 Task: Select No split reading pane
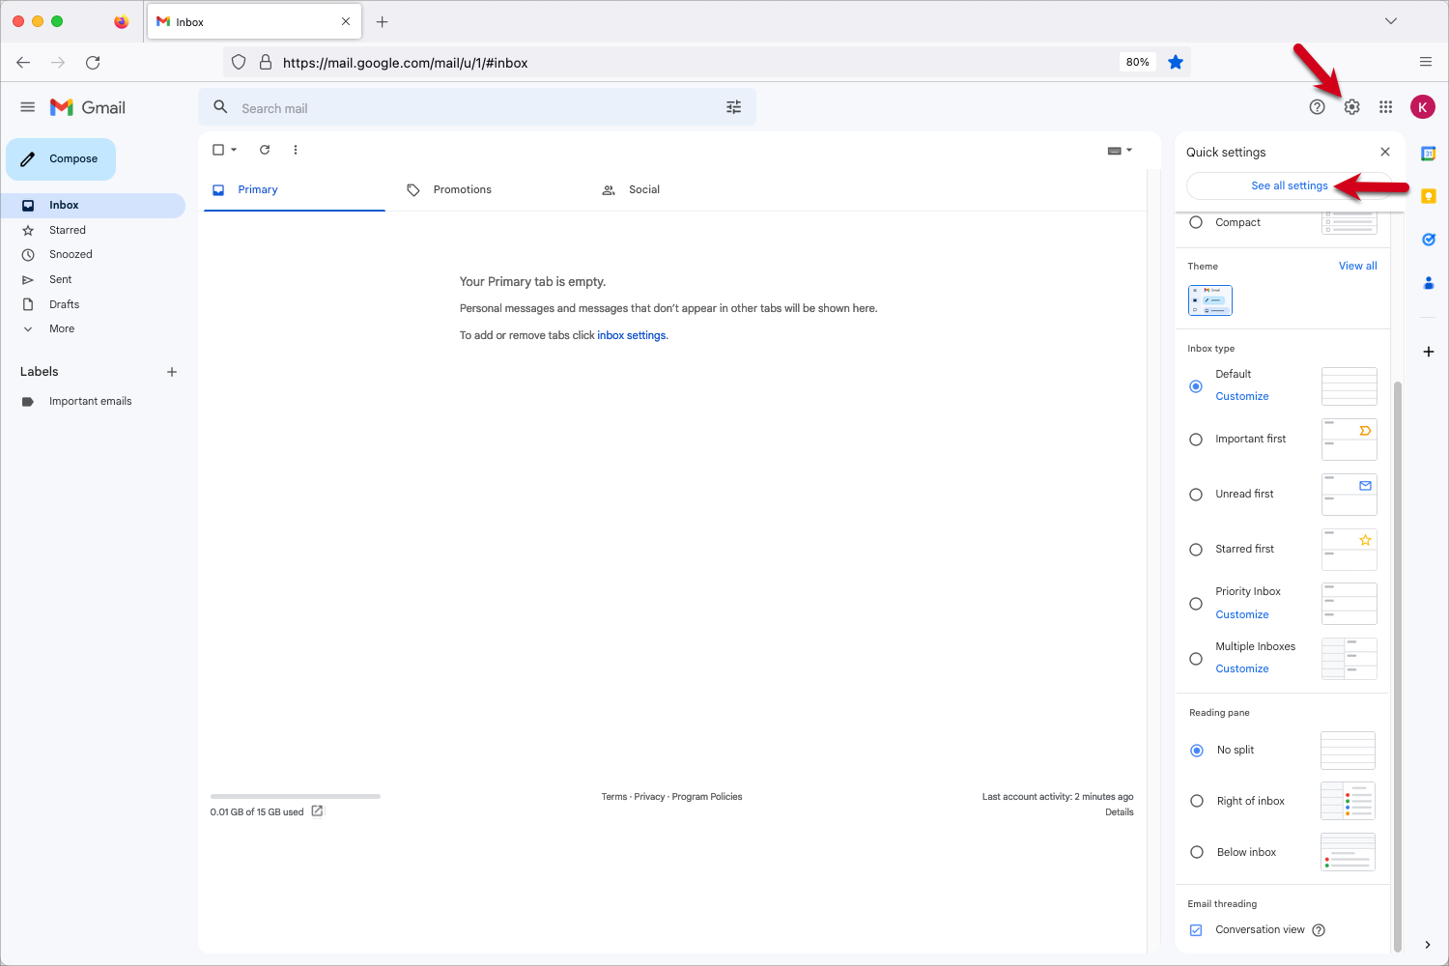tap(1197, 751)
